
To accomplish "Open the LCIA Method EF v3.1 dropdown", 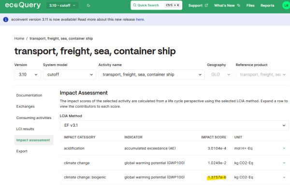I will 174,125.
